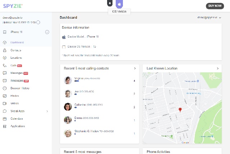230x154 pixels.
Task: Click Catherine's call count progress bar
Action: tap(75, 107)
